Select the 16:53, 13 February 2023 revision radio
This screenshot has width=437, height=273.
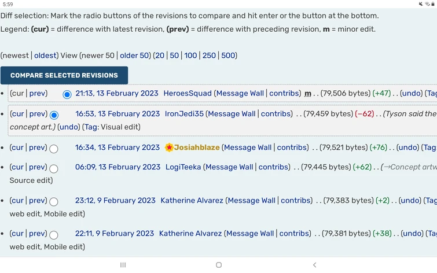coord(54,115)
